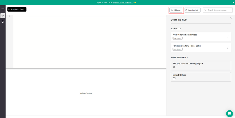Toggle the Learning Hub panel button

192,10
